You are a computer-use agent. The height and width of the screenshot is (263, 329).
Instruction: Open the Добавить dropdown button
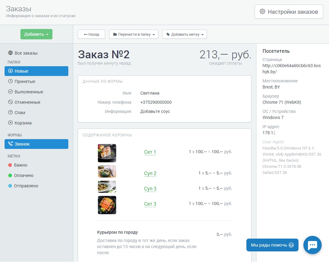(x=36, y=34)
